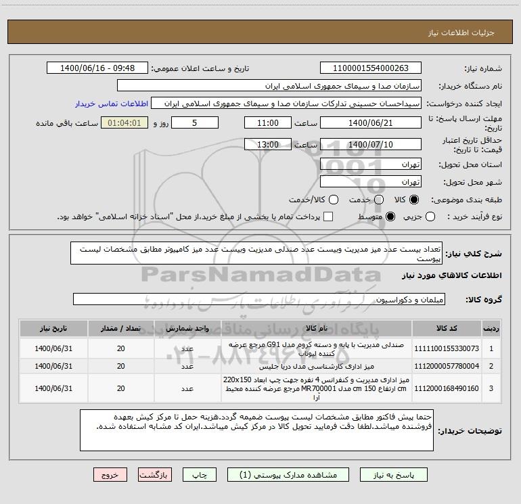Click product code 1112000168490160
The height and width of the screenshot is (504, 521).
447,388
